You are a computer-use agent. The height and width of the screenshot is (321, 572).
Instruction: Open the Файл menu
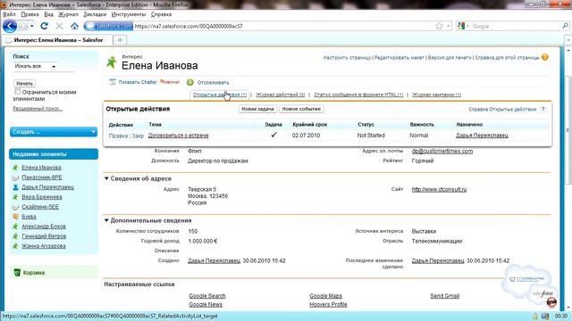tap(9, 14)
